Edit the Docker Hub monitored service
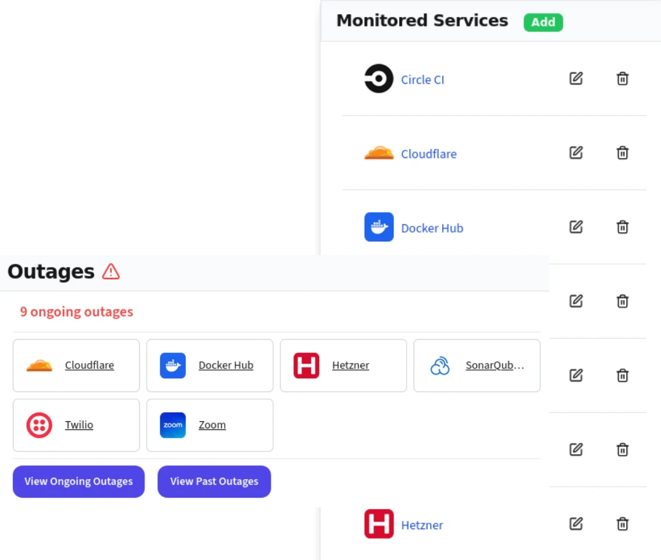 click(x=576, y=227)
